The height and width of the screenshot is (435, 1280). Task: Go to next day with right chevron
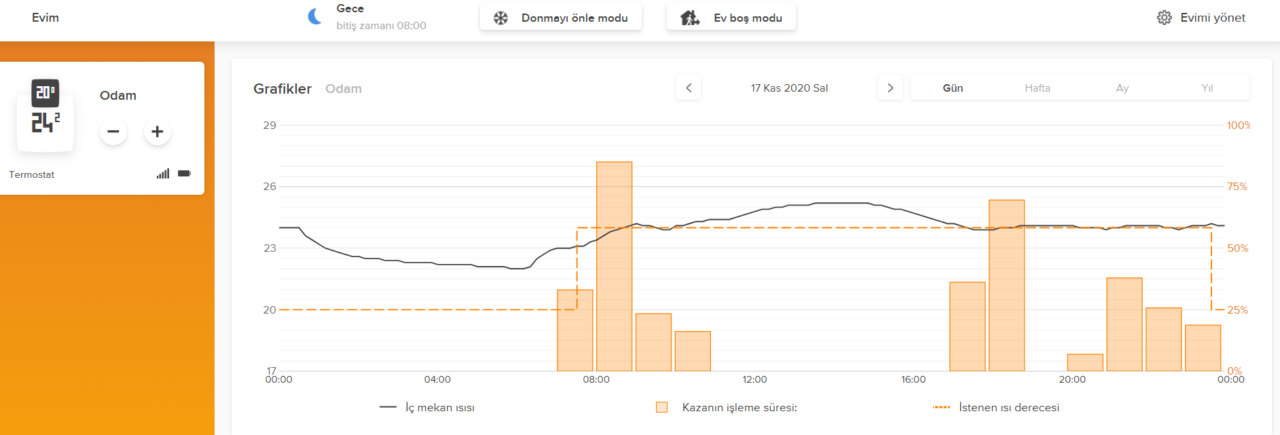point(890,88)
